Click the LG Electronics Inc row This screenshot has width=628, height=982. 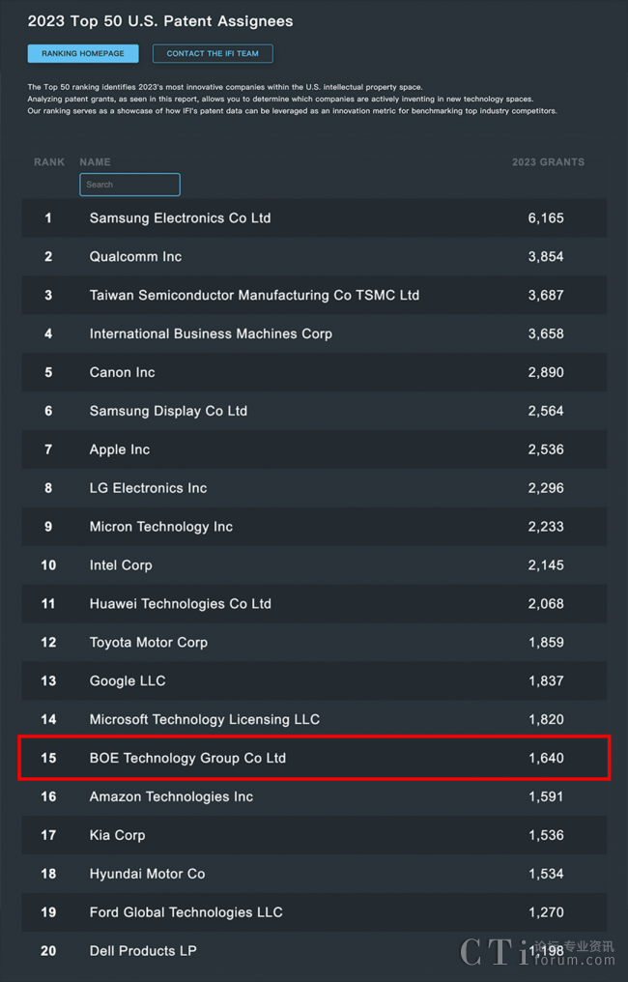point(148,489)
